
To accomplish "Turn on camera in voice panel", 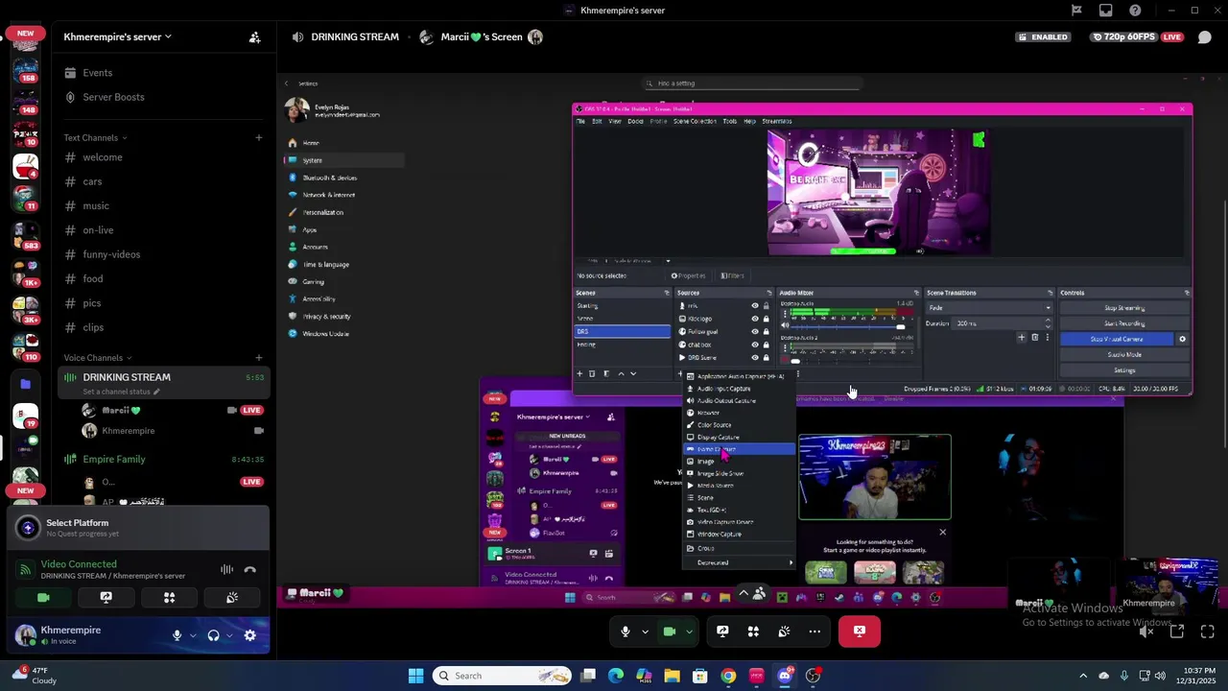I will pos(43,597).
